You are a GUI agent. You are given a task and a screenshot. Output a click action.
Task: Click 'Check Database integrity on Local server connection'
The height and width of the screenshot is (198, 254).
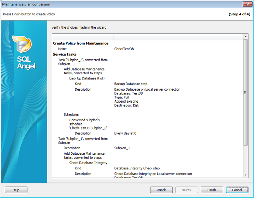coord(153,174)
